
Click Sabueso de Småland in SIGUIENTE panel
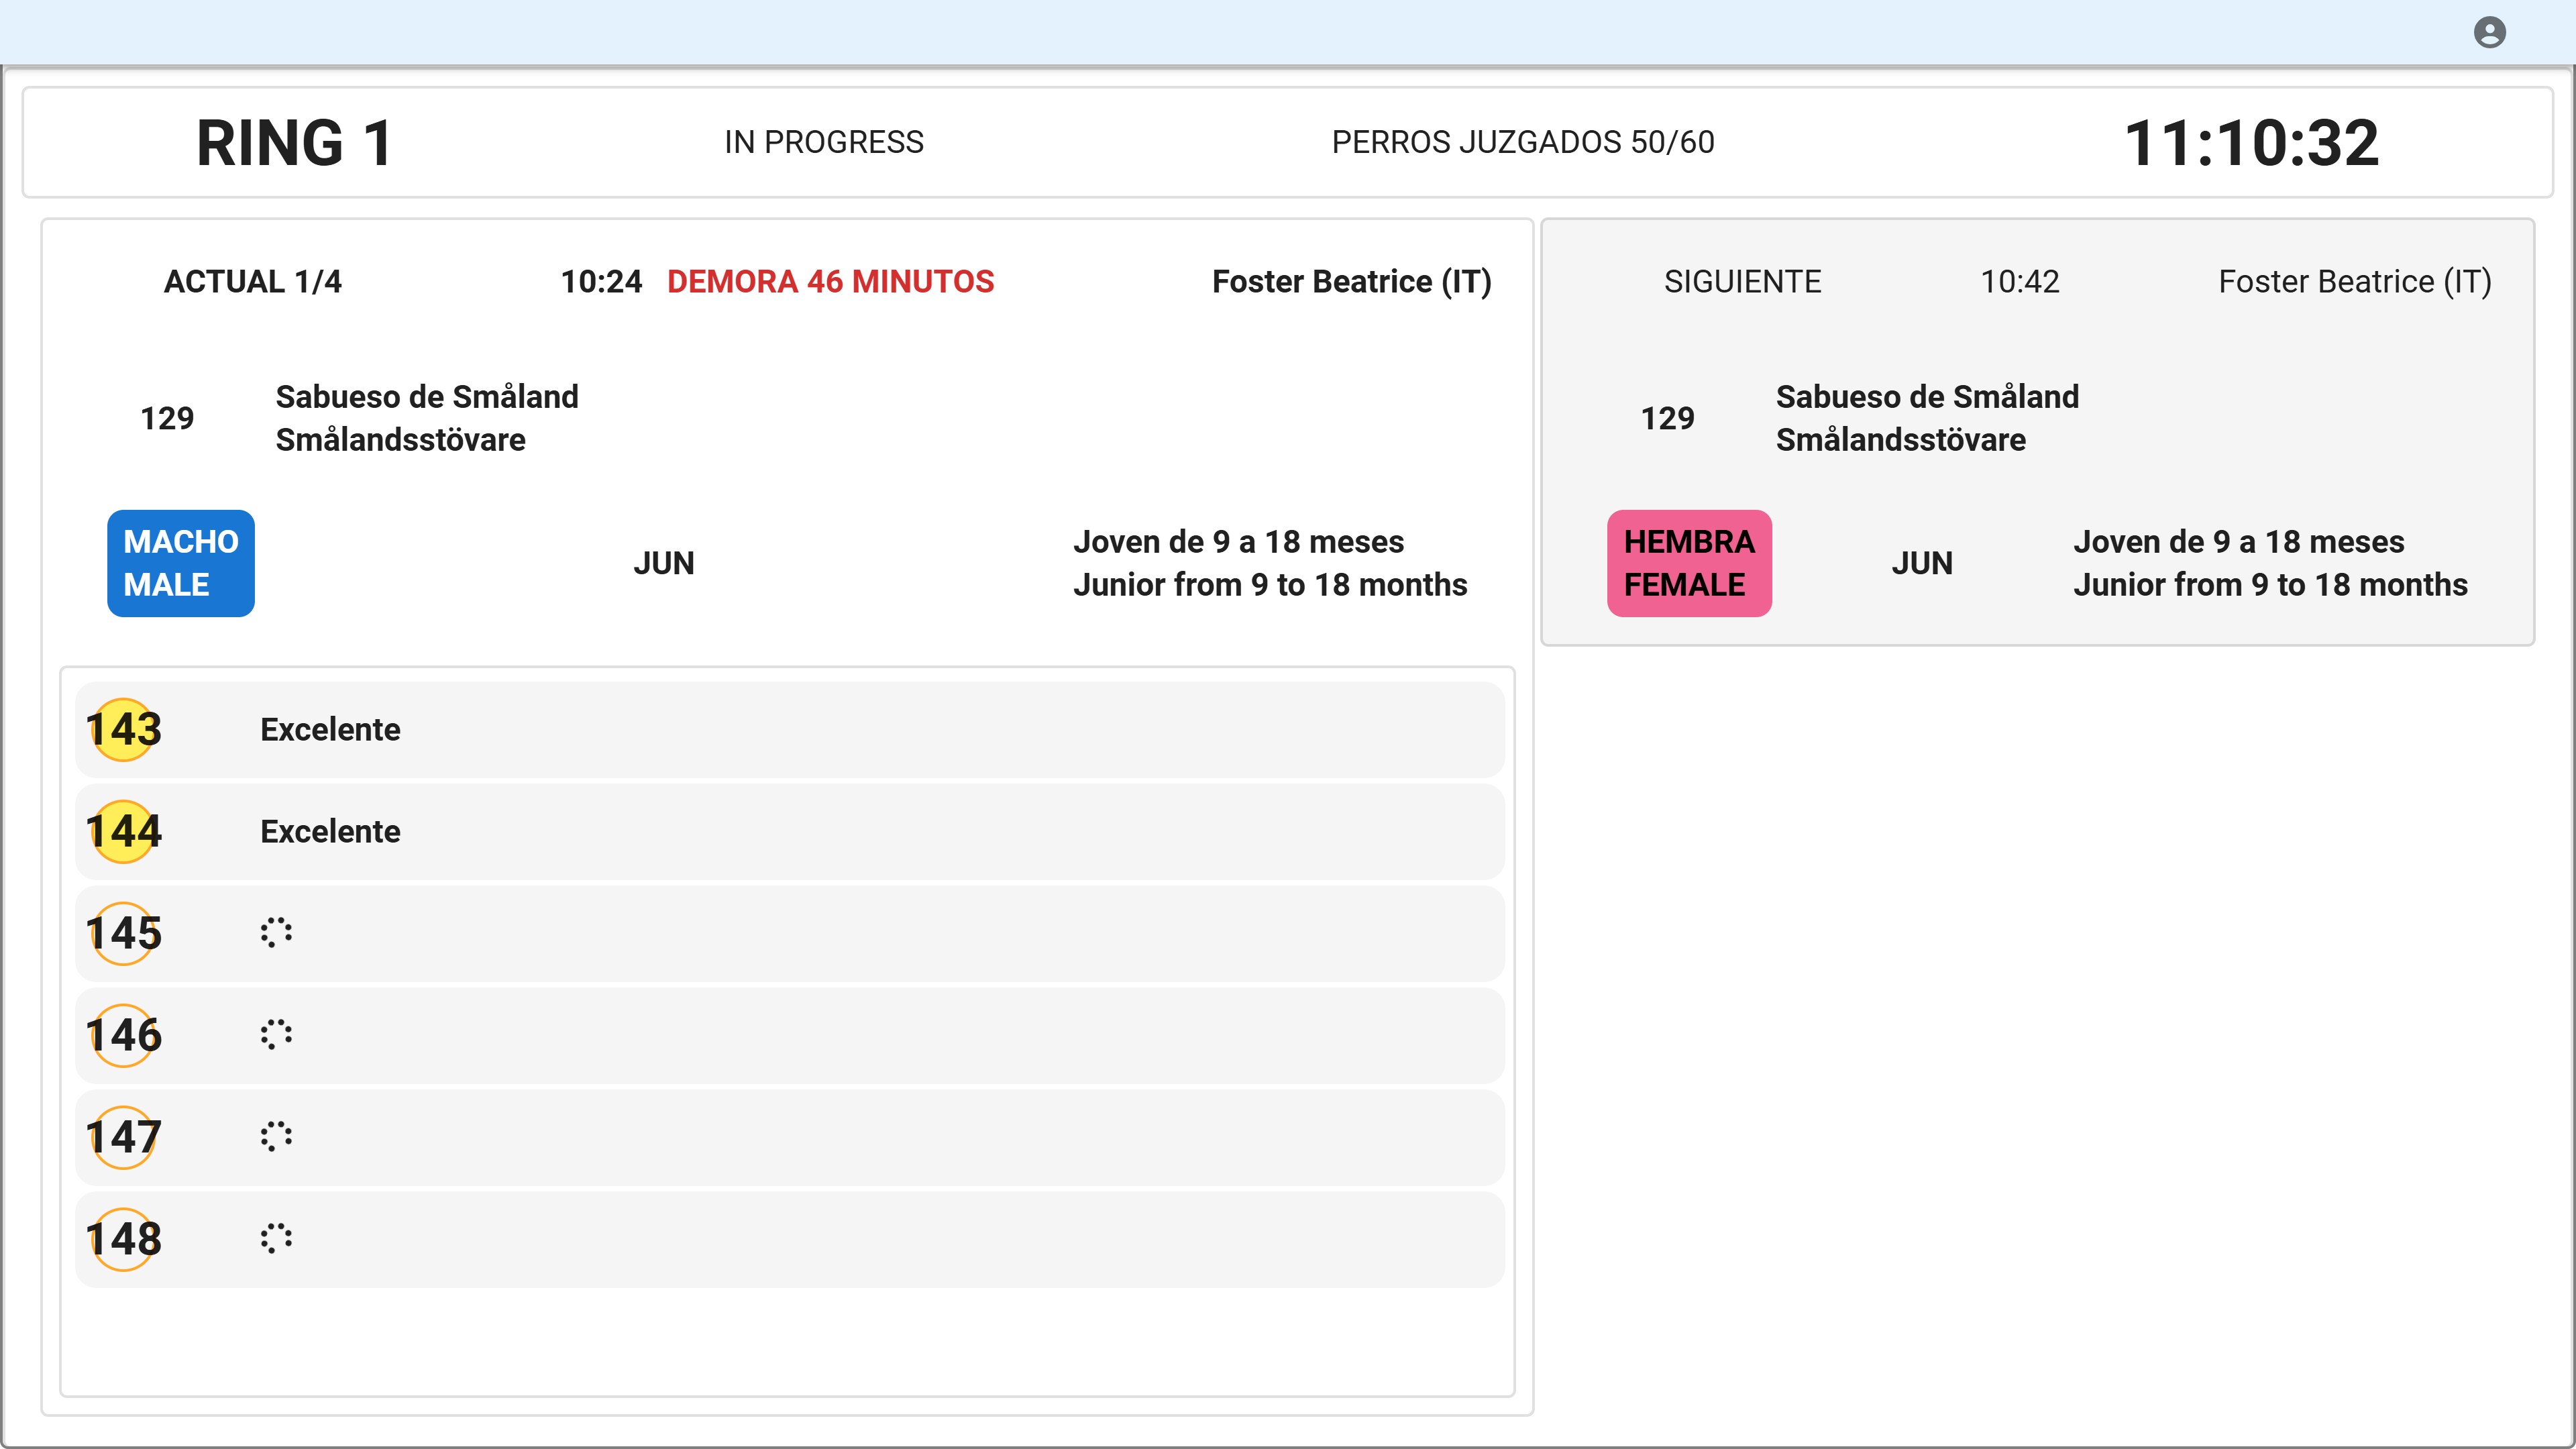1927,397
